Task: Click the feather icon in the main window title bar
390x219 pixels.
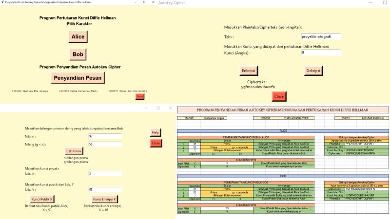Action: (2, 2)
